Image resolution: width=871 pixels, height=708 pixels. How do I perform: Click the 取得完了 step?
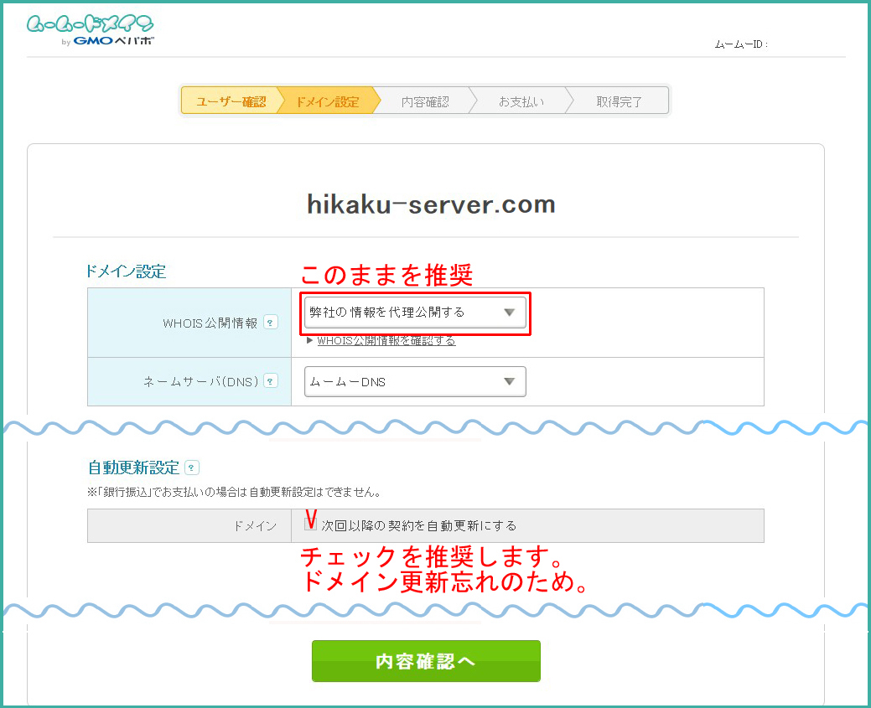620,101
